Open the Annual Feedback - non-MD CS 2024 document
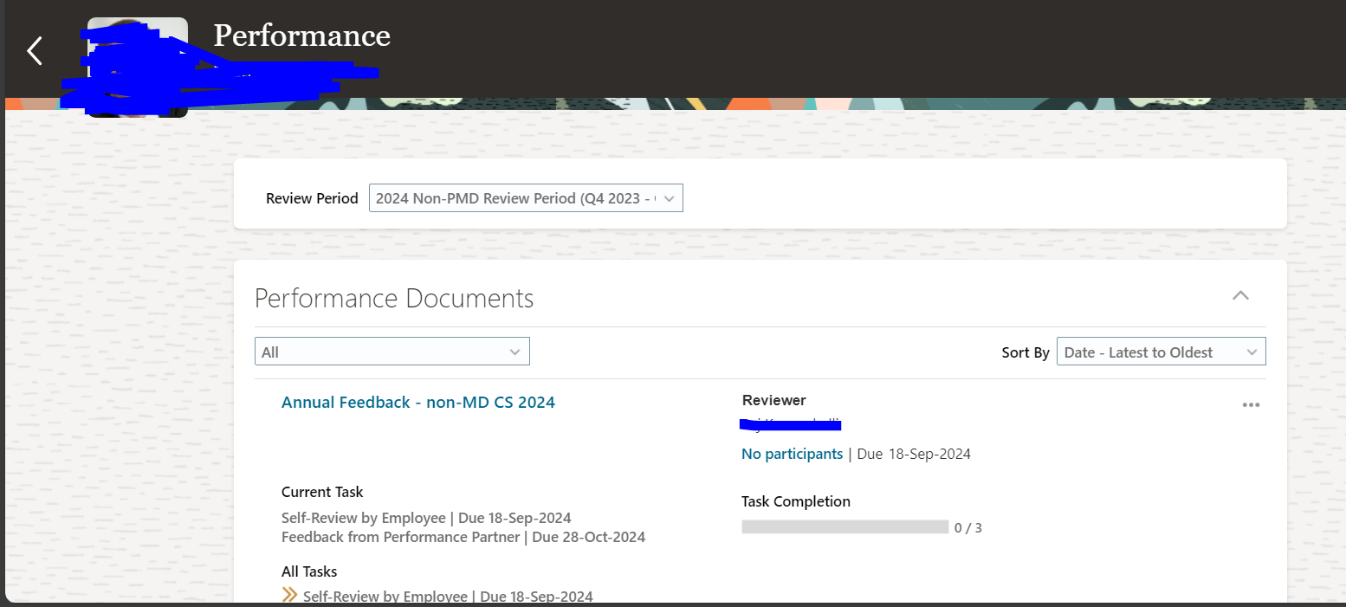 click(418, 402)
